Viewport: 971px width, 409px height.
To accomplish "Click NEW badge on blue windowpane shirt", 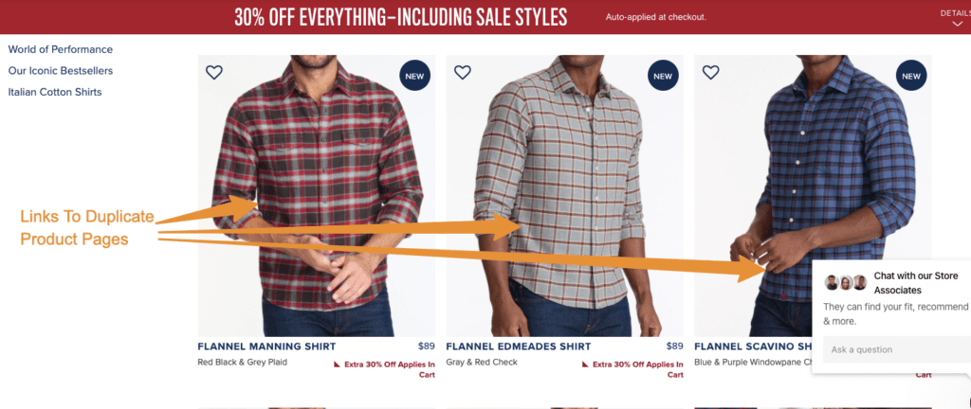I will [x=911, y=76].
